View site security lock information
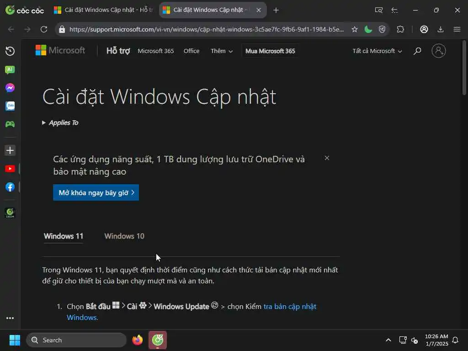468x351 pixels. tap(62, 29)
